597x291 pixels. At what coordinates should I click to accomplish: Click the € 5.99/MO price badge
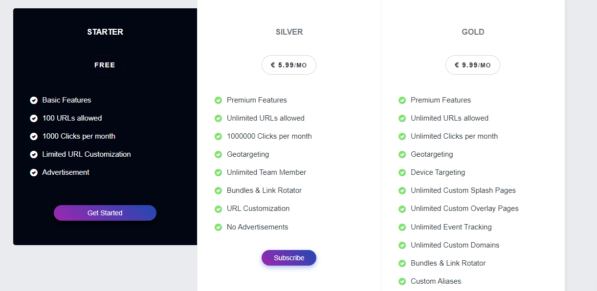(288, 65)
